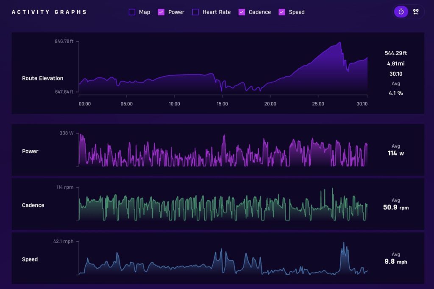434x289 pixels.
Task: Click the 9.8 mph average speed value
Action: 396,261
